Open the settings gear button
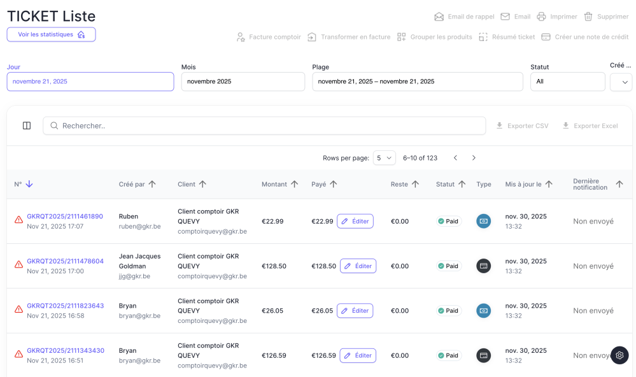636x377 pixels. pos(619,355)
